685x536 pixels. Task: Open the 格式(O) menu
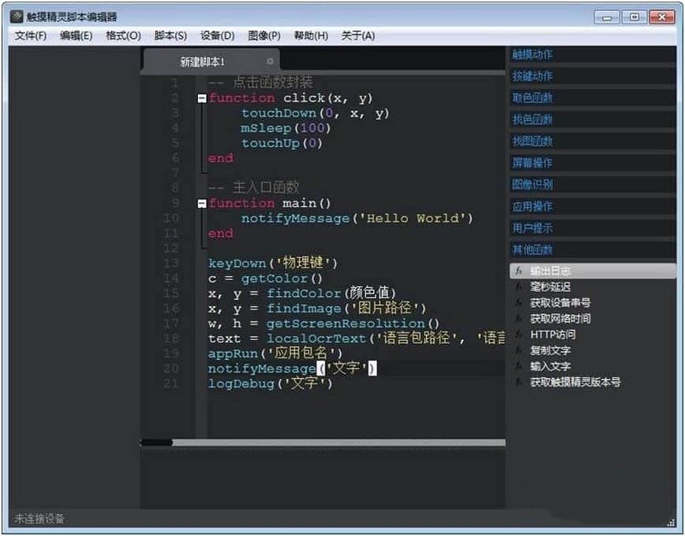coord(123,36)
